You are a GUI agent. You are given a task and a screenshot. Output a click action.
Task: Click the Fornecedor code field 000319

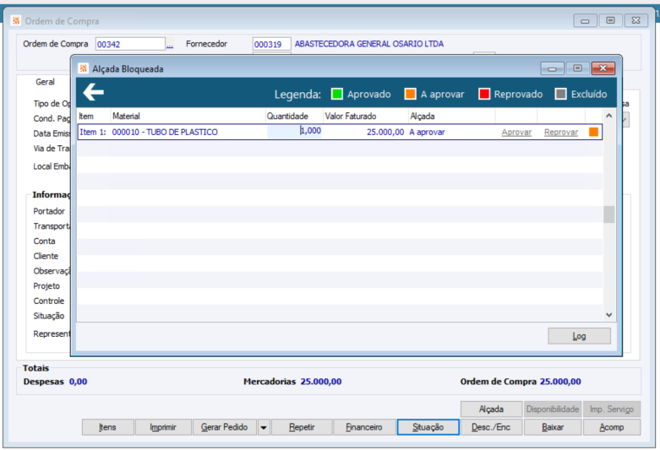[271, 44]
